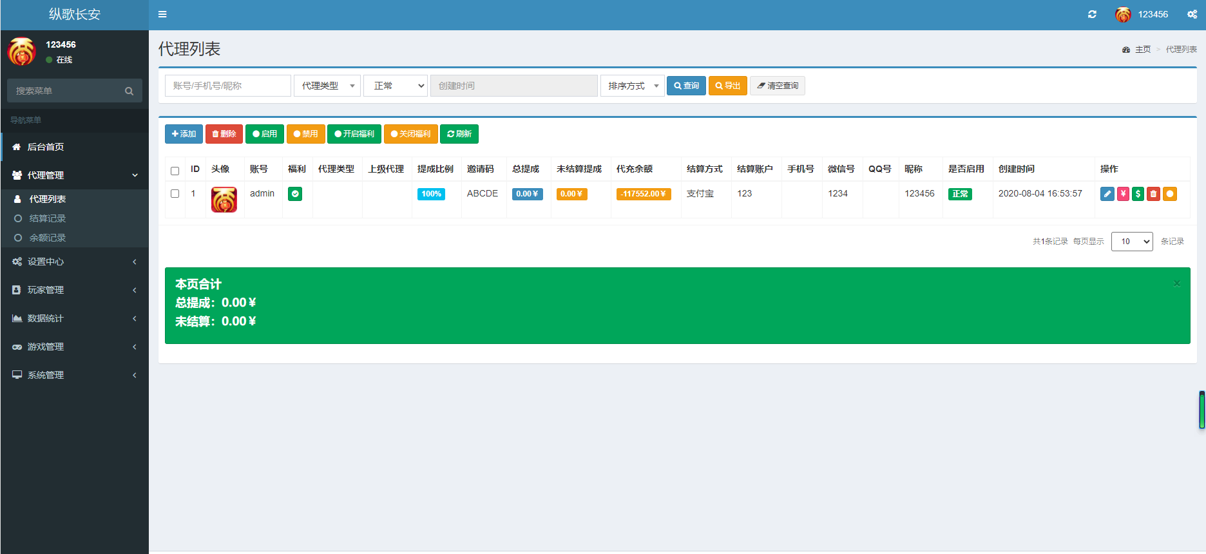The width and height of the screenshot is (1206, 554).
Task: Click the green dollar icon in admin row
Action: point(1138,194)
